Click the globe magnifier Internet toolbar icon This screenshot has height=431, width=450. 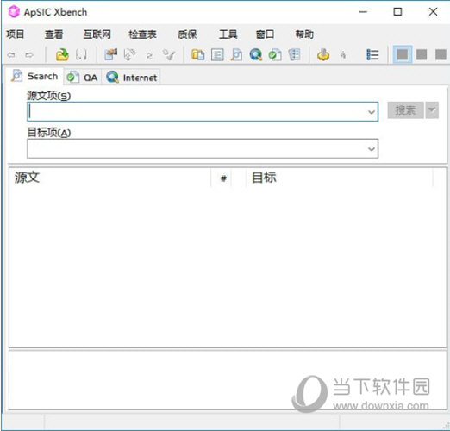tap(256, 54)
